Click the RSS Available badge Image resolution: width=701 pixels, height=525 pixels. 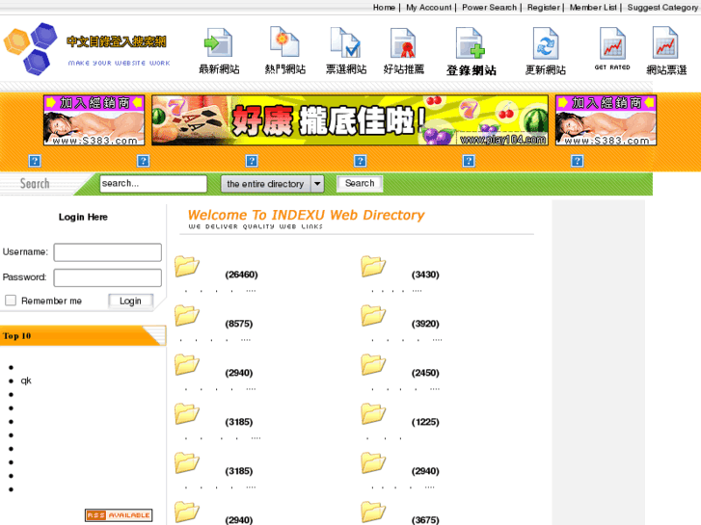[x=119, y=515]
